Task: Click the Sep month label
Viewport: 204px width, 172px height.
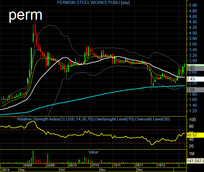Action: point(22,170)
